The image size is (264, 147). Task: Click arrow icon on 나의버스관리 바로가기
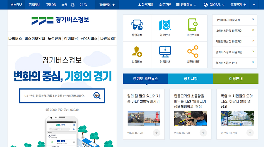pyautogui.click(x=253, y=30)
